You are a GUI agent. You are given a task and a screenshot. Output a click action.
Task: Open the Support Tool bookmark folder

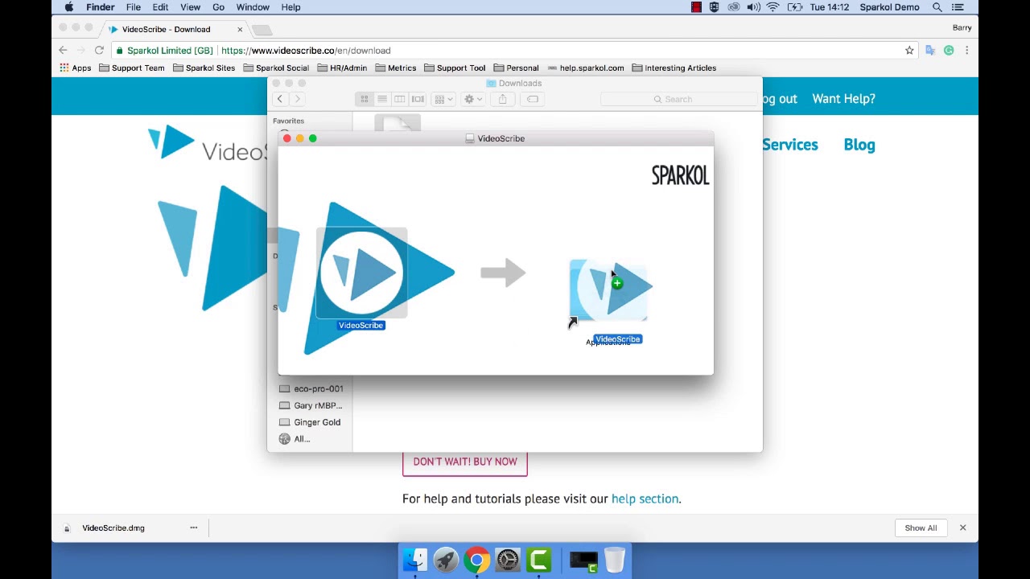click(455, 68)
